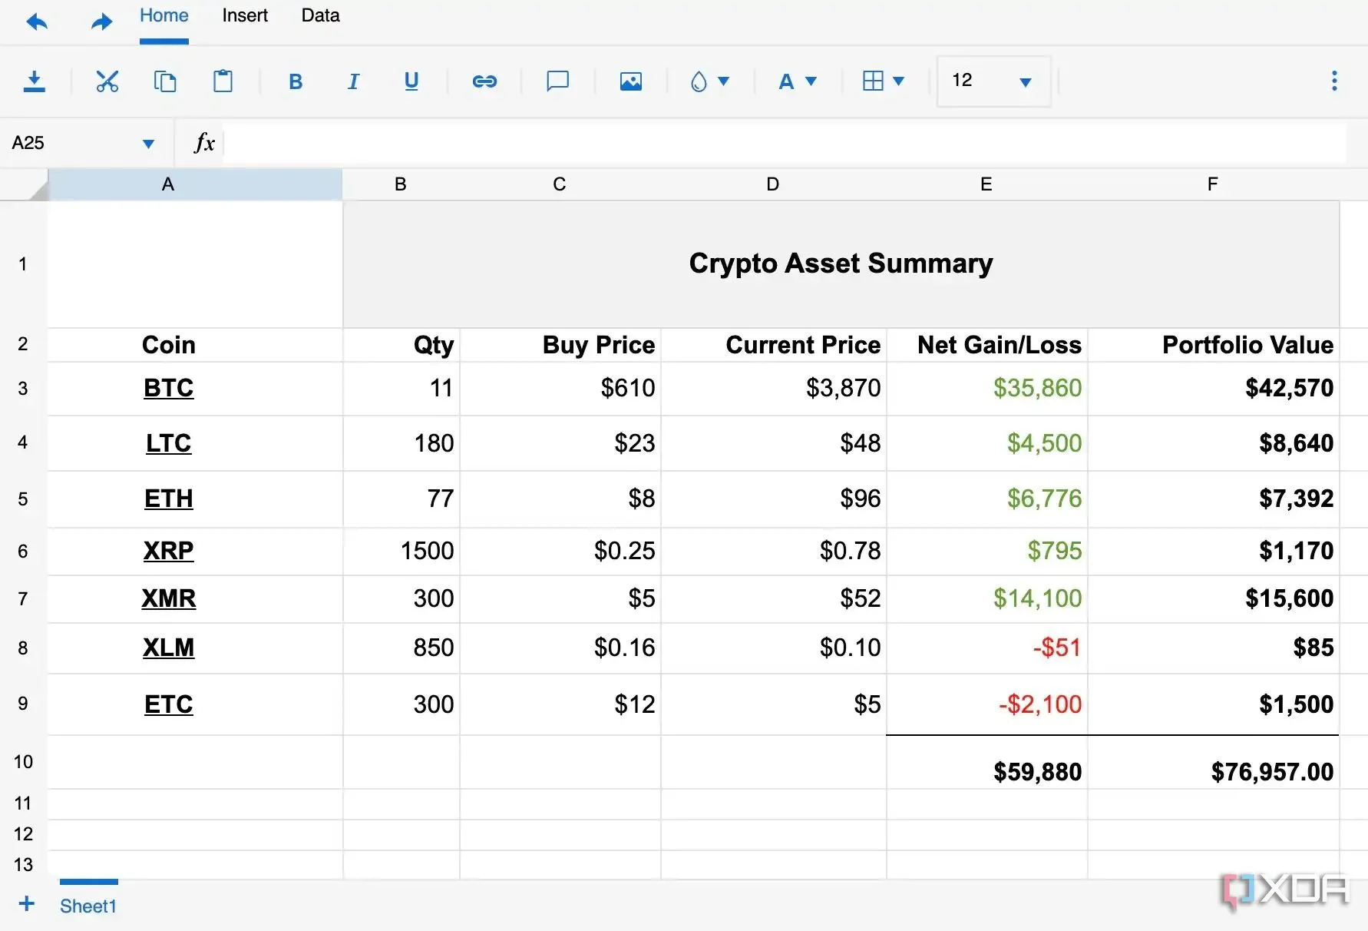
Task: Switch to the Insert tab
Action: pos(245,16)
